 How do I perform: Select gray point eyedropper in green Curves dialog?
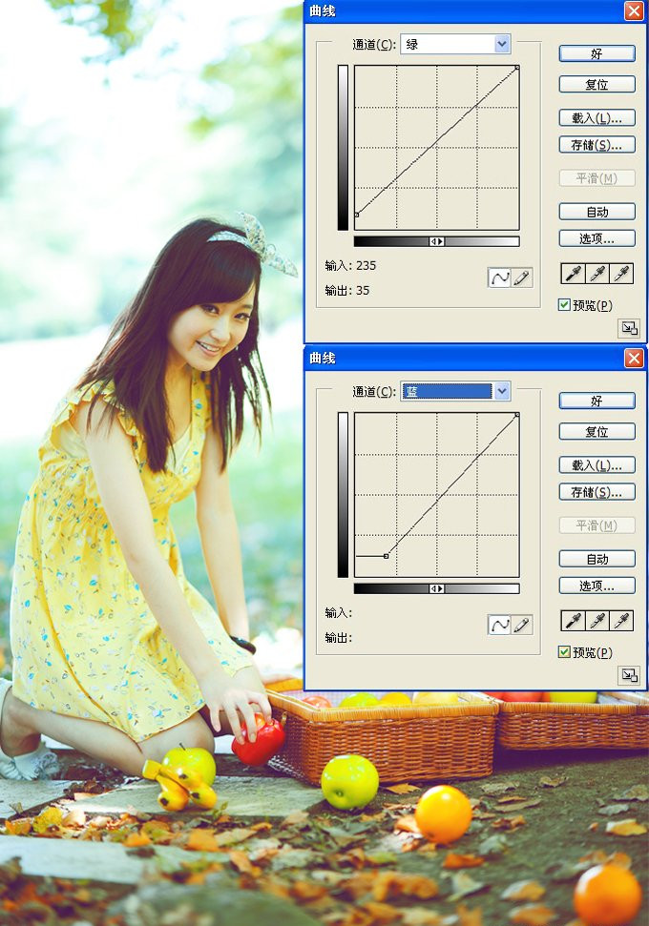(597, 274)
